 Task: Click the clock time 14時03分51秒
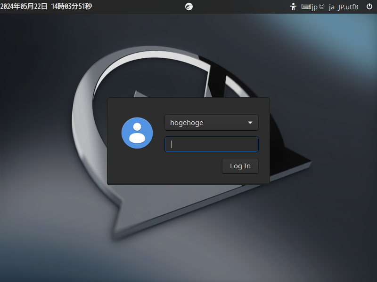click(x=72, y=7)
